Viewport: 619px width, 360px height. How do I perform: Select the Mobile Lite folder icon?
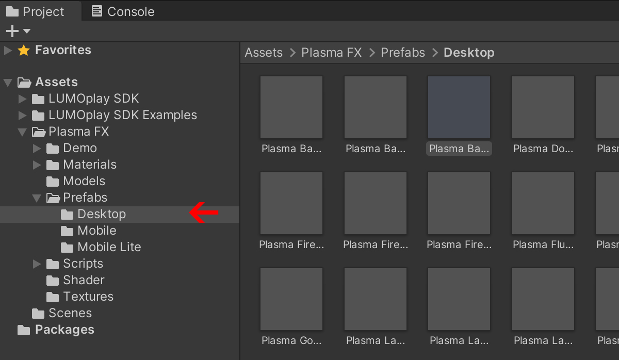pos(67,247)
